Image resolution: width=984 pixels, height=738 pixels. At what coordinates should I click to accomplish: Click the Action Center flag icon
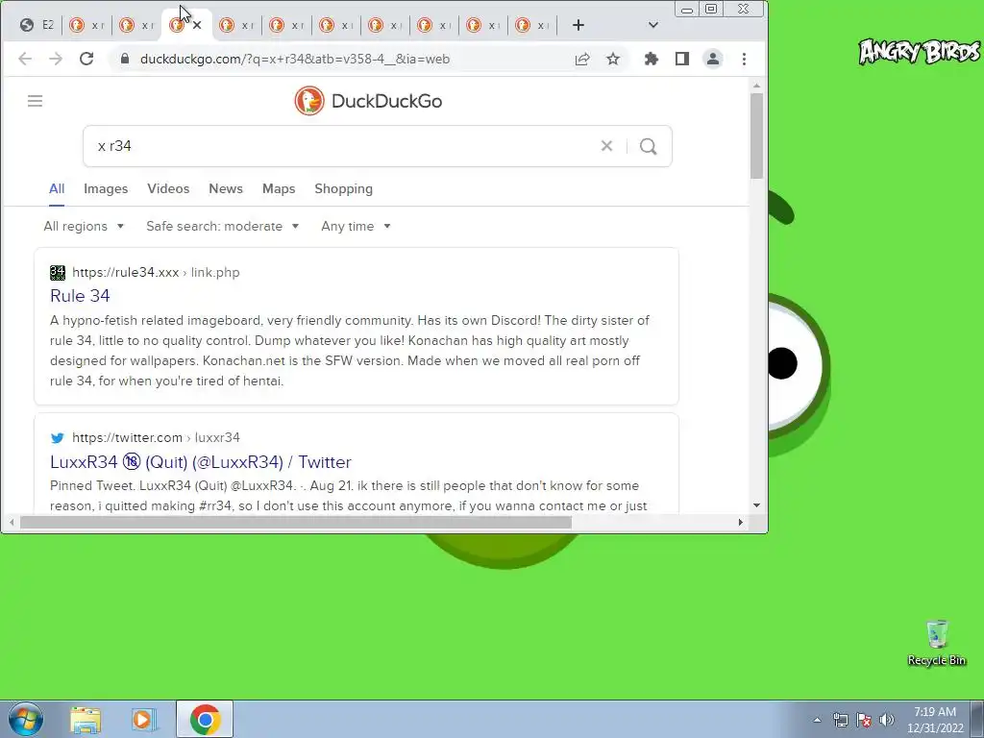coord(864,720)
